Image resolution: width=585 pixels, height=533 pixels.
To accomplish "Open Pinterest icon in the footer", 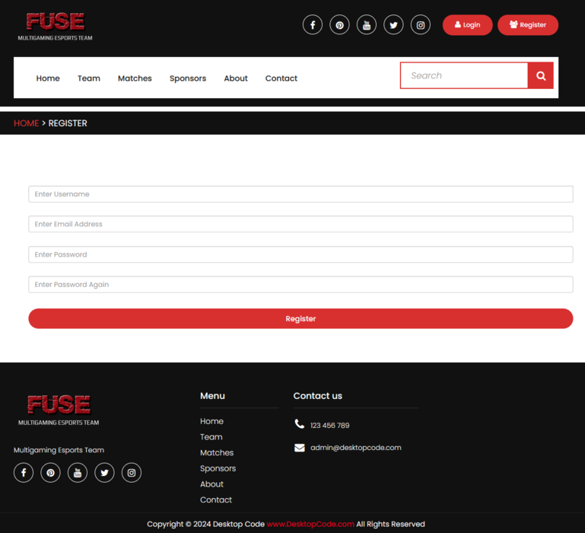I will tap(50, 473).
